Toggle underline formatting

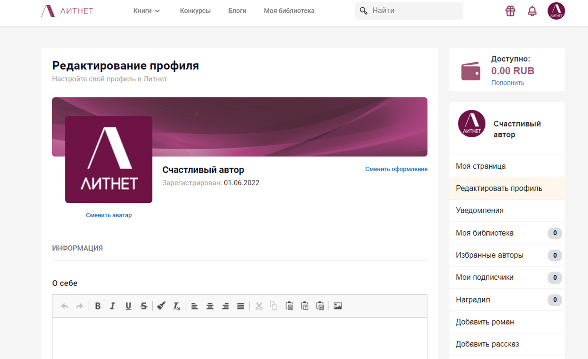tap(128, 306)
